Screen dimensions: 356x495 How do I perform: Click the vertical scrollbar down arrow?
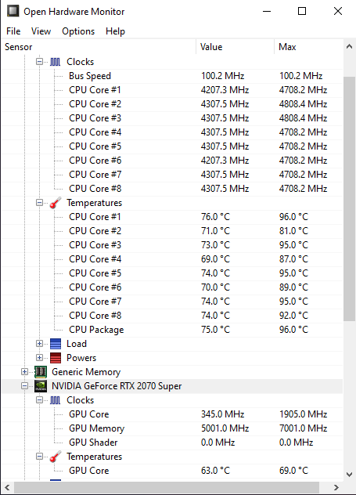(x=349, y=474)
